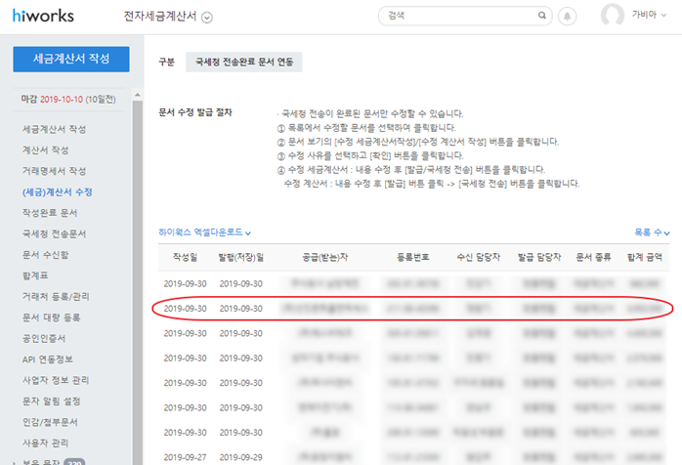Viewport: 682px width, 465px height.
Task: Select (세금)계산서 수정 menu item
Action: click(58, 191)
